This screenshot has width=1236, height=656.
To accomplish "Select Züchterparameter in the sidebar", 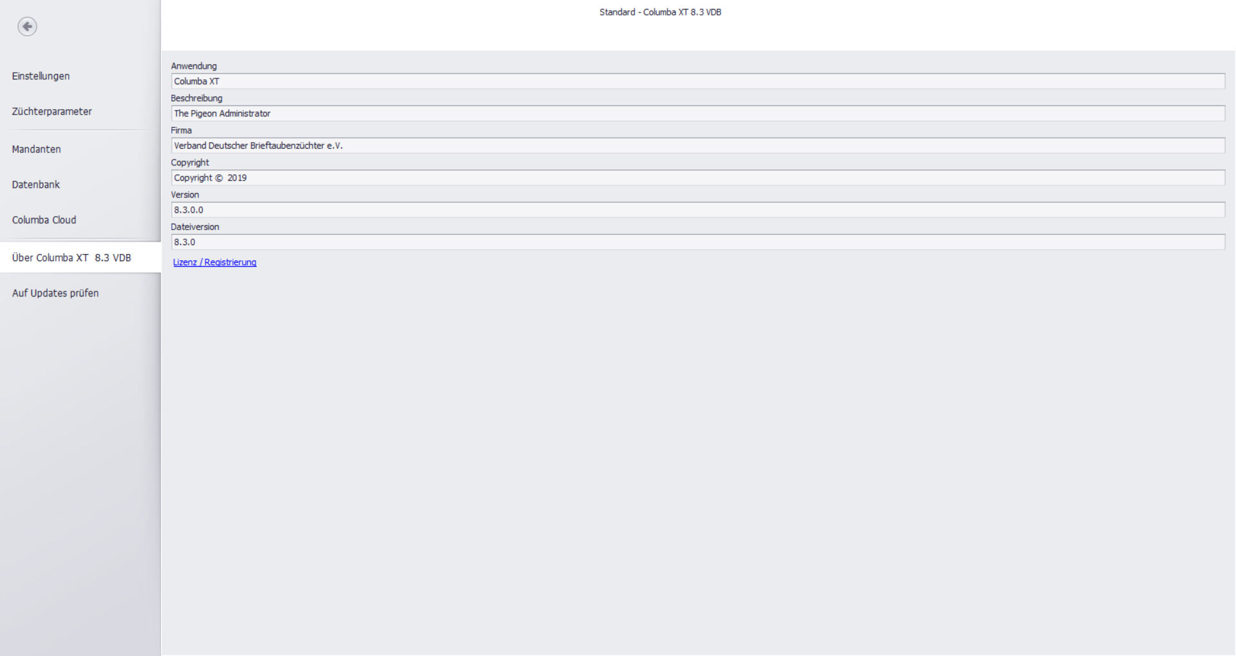I will tap(51, 111).
